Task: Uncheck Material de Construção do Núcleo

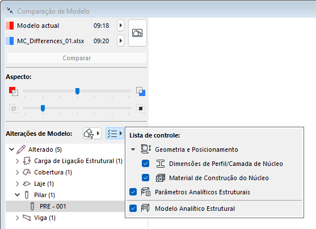Action: click(145, 178)
